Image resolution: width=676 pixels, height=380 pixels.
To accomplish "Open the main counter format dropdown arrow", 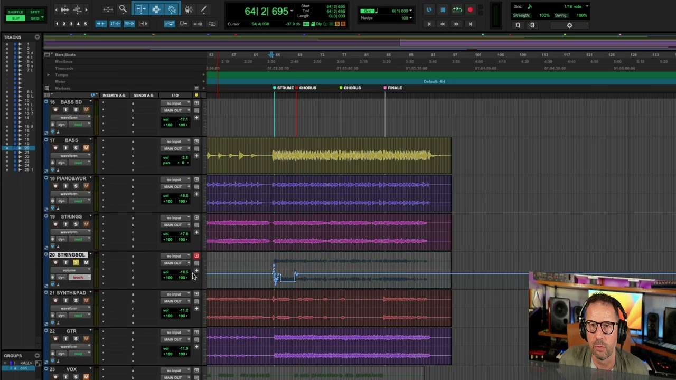I will (292, 12).
